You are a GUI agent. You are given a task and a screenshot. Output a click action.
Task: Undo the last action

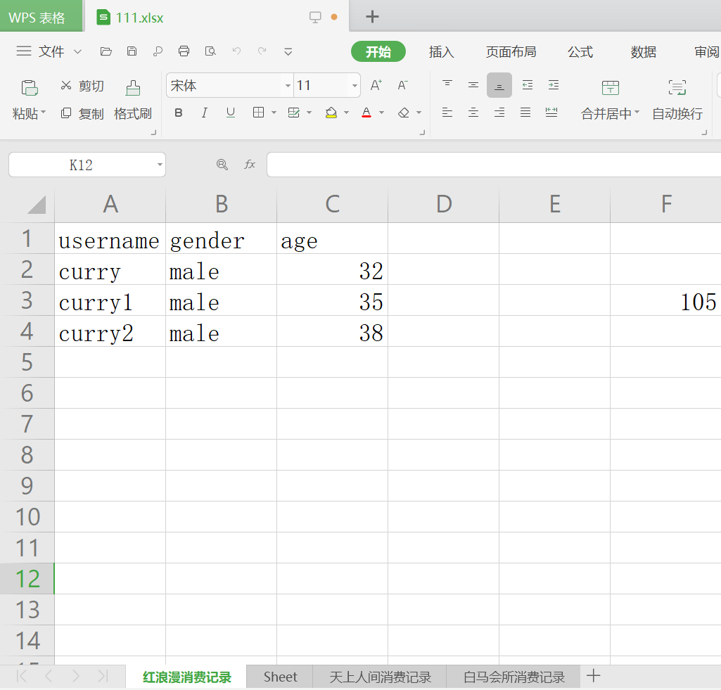pos(236,51)
